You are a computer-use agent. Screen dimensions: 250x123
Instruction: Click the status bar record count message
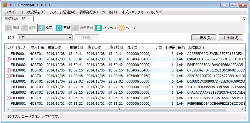point(34,117)
